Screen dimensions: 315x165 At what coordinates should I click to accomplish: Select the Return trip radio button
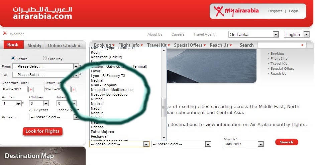tap(13, 58)
